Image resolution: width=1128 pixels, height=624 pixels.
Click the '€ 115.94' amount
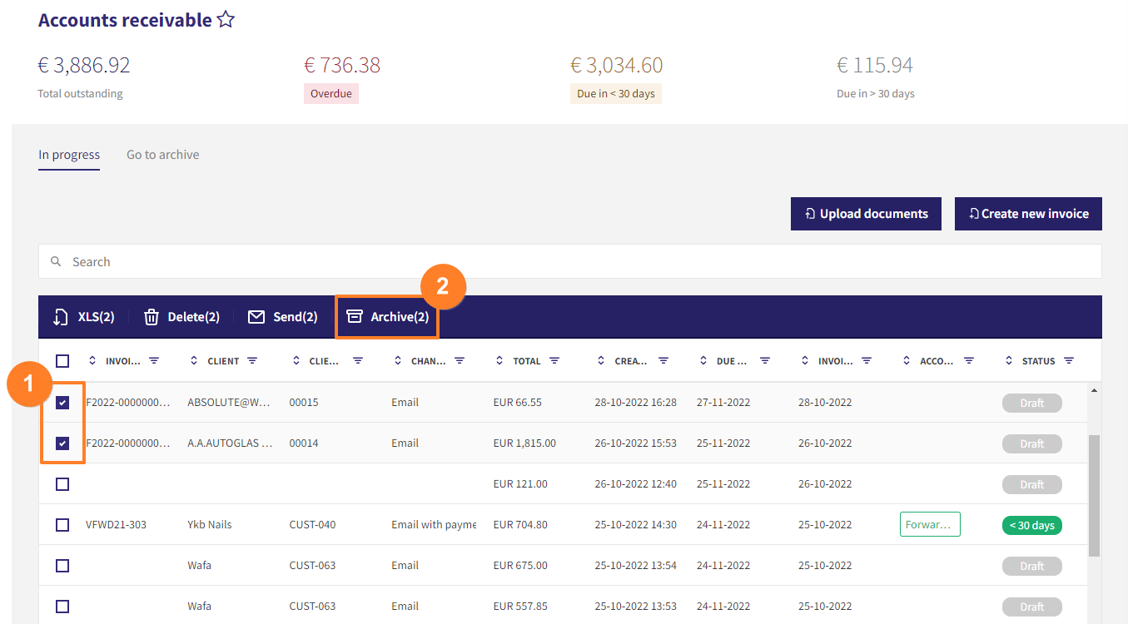point(875,65)
